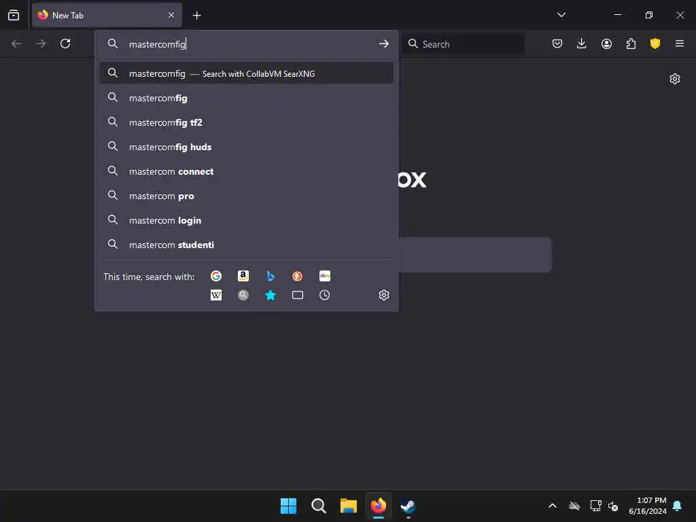696x522 pixels.
Task: Select 'Search with CollabVM SearXNG' suggestion
Action: 246,73
